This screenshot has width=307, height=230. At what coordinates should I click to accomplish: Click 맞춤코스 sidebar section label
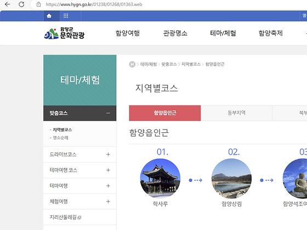point(58,113)
